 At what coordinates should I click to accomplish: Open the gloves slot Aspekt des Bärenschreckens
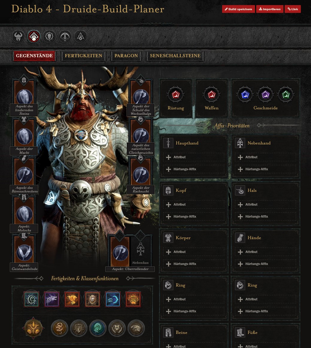(x=24, y=175)
